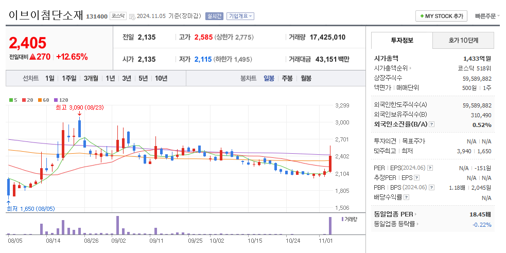This screenshot has height=253, width=506.
Task: Select the 주봉 weekly candle chart
Action: click(287, 78)
